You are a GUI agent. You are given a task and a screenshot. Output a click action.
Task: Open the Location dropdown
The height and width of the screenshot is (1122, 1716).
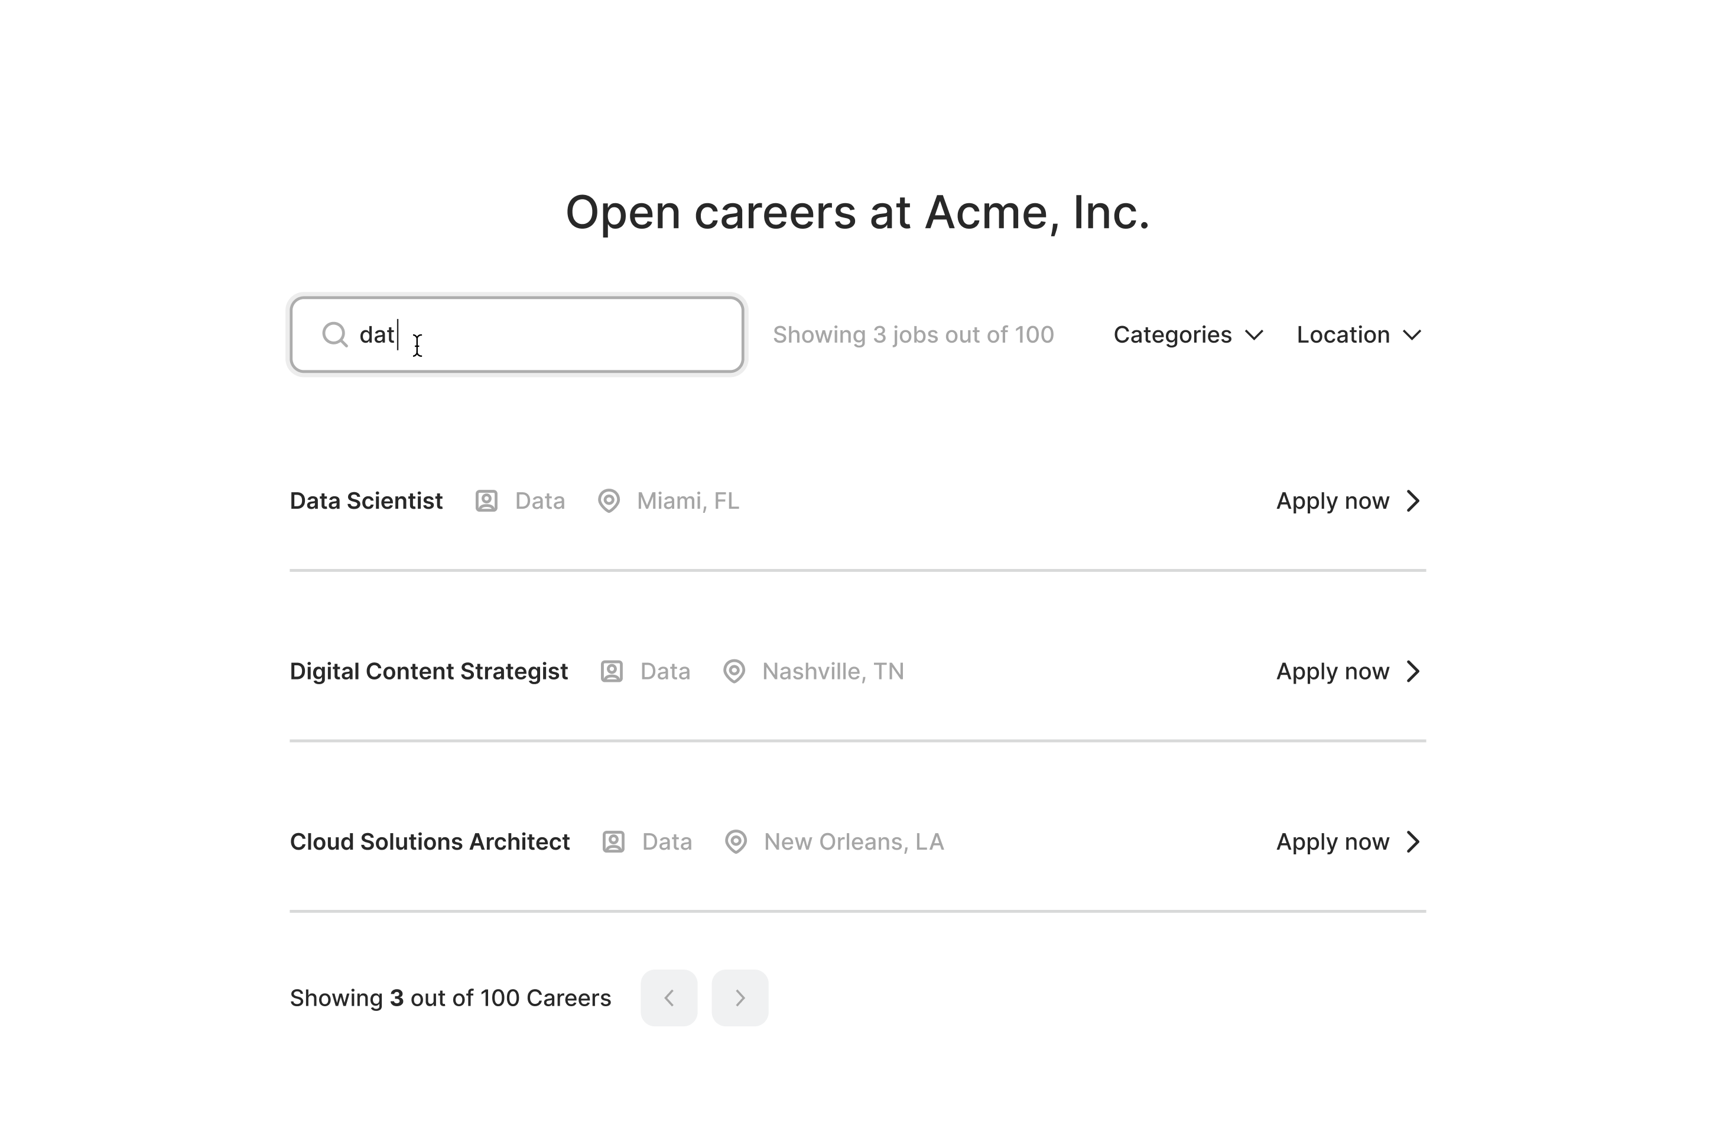point(1359,334)
